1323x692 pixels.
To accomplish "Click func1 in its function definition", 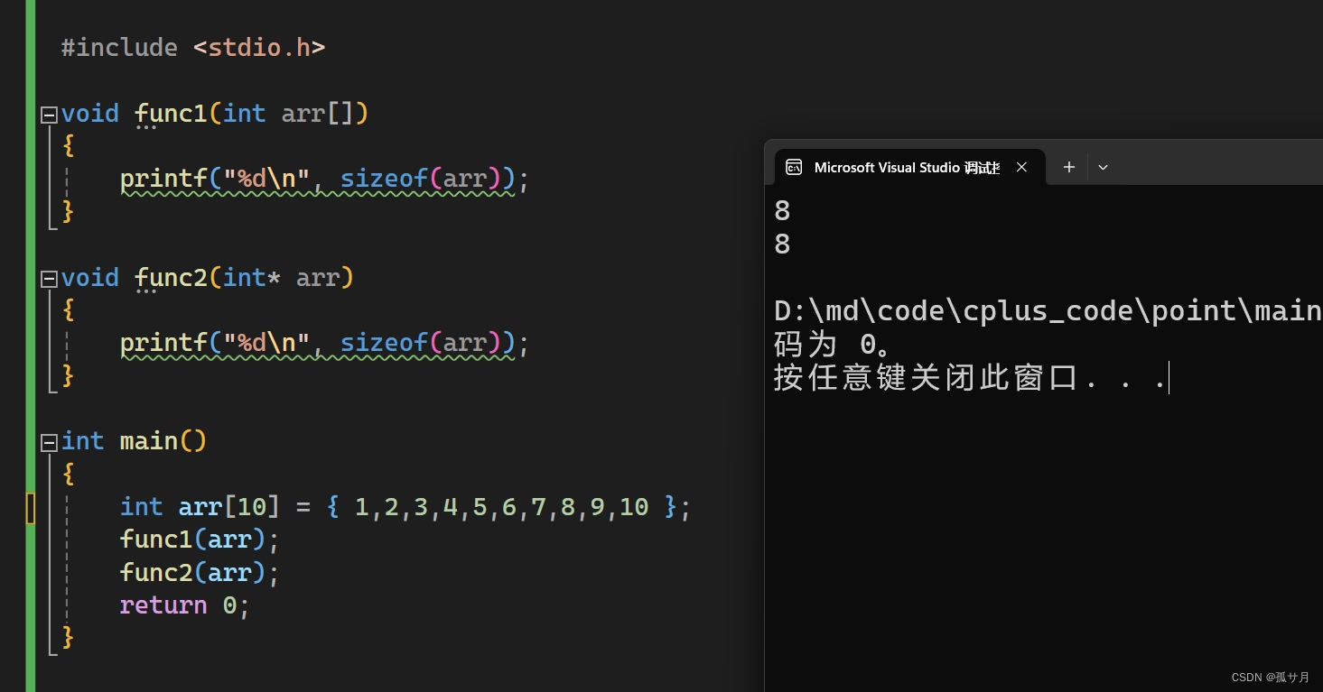I will point(171,114).
